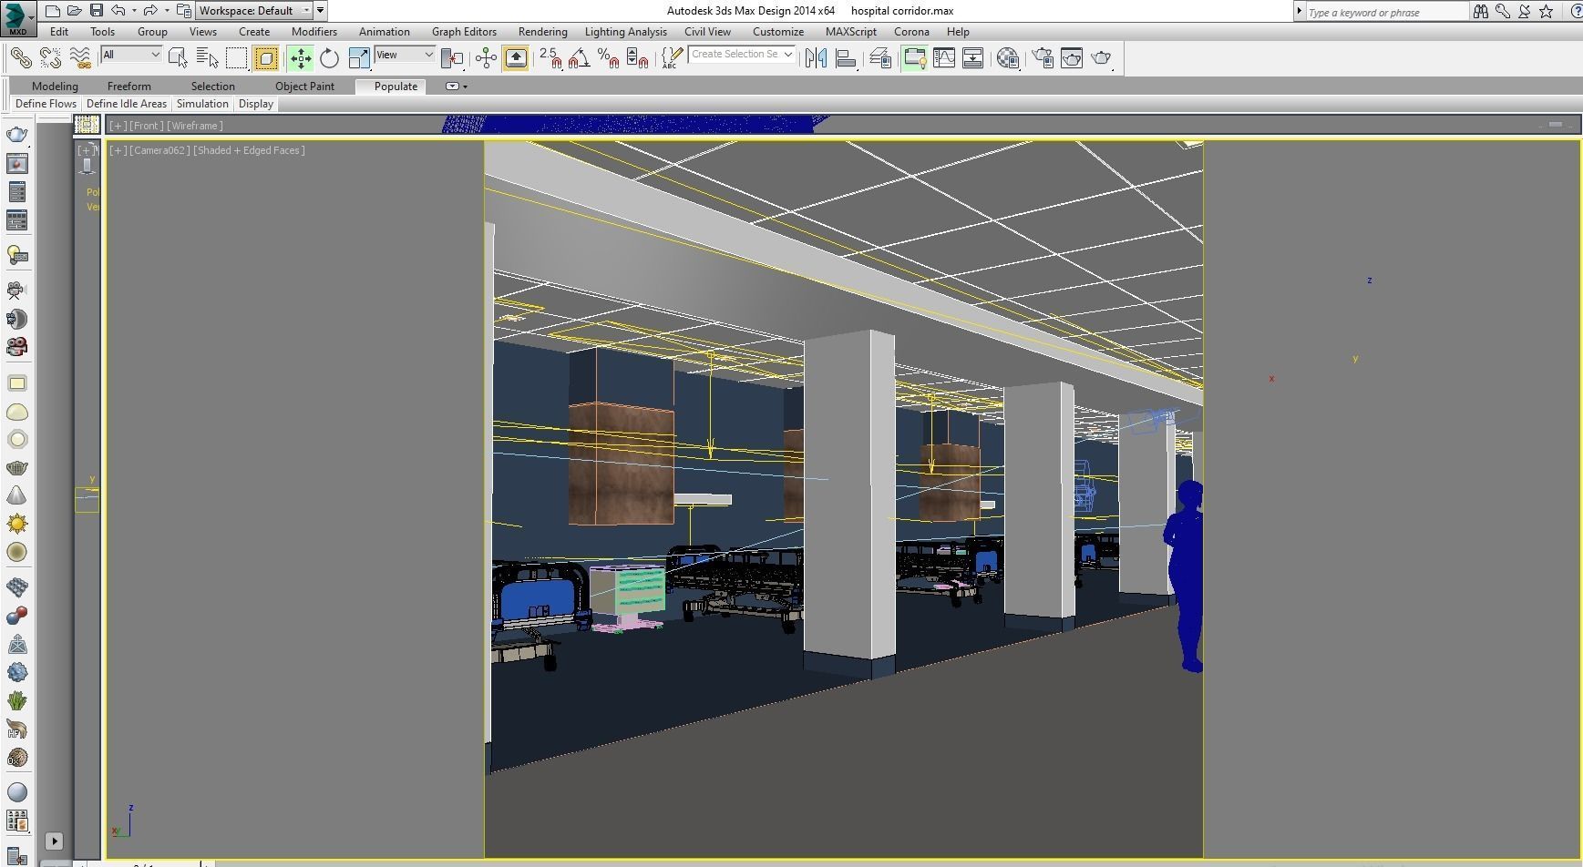Click the Align tool icon
Screen dimensions: 1583x867
click(x=846, y=58)
